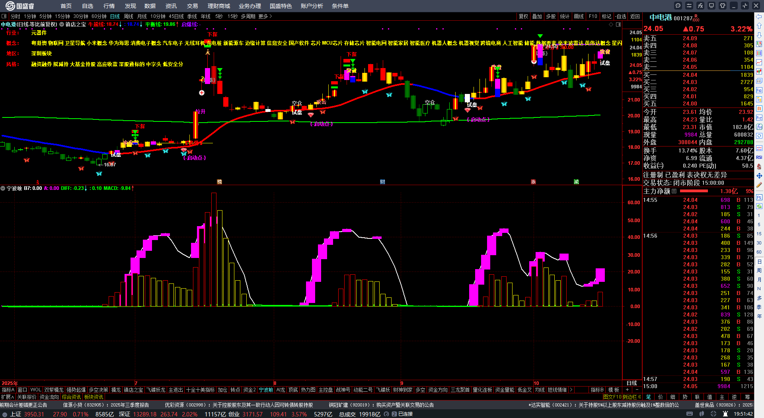Open the F12 sidebar icon
This screenshot has width=764, height=418.
pyautogui.click(x=759, y=118)
